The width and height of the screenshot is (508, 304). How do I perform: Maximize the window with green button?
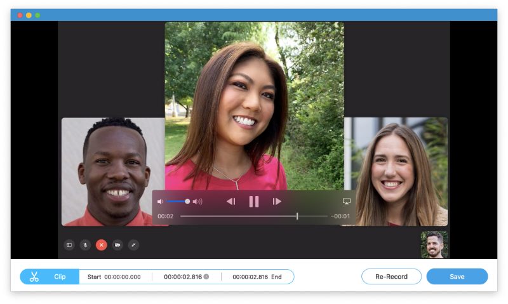(x=37, y=15)
